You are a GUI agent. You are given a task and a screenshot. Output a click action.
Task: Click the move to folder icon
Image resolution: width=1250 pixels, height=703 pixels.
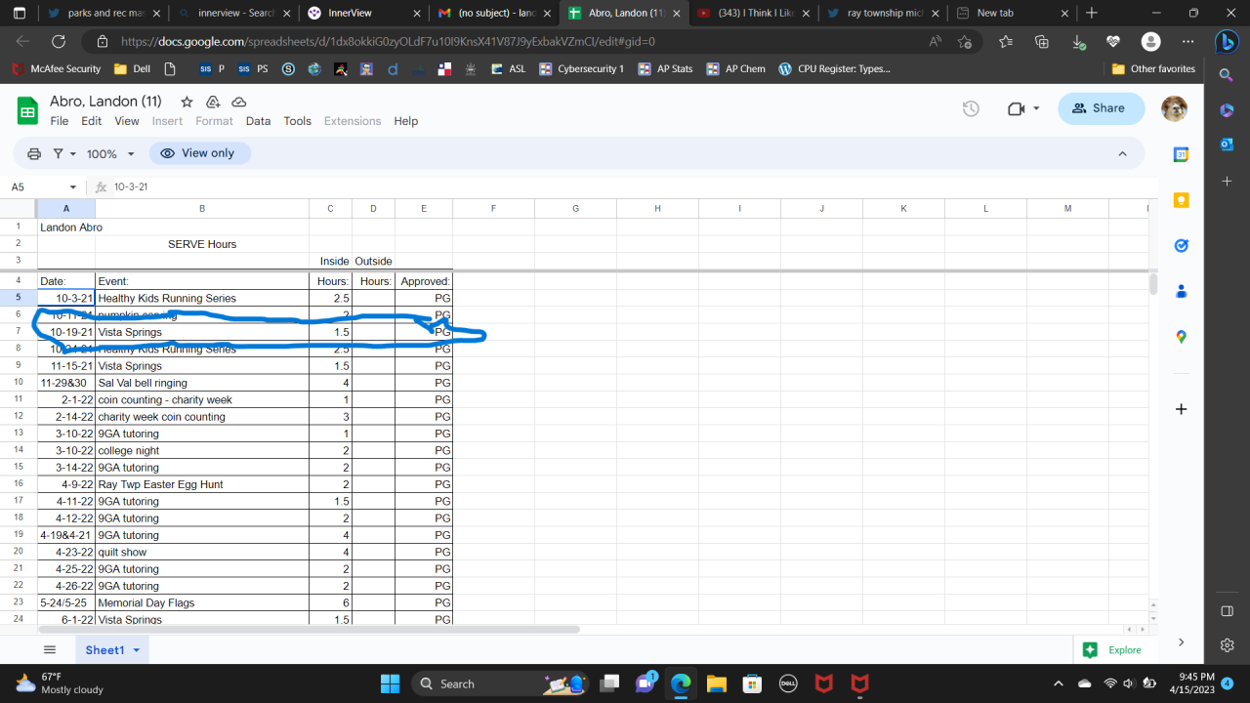213,102
